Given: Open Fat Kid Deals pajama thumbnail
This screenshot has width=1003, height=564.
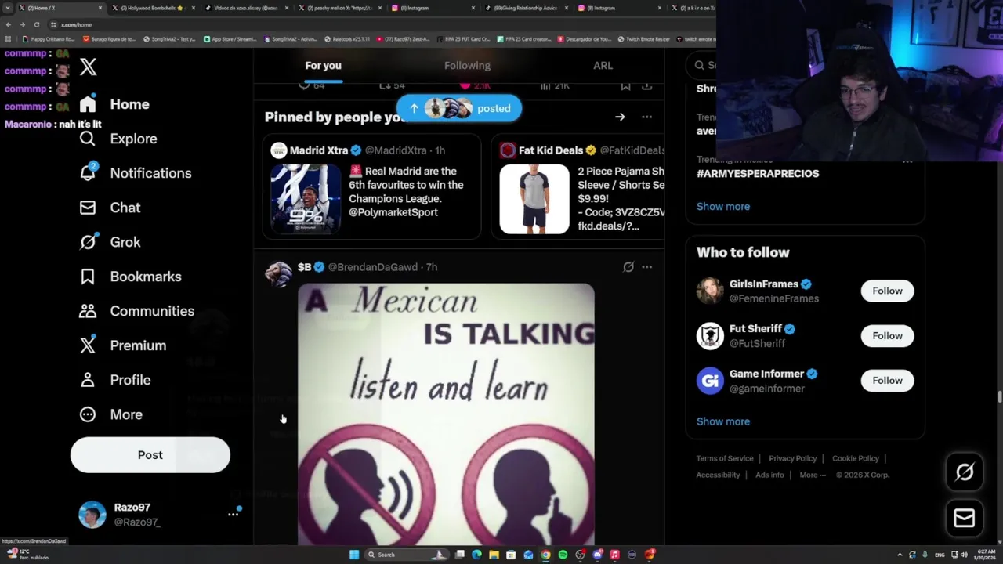Looking at the screenshot, I should [534, 199].
